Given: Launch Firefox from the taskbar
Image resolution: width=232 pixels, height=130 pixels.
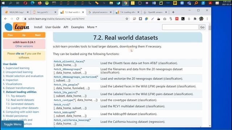Looking at the screenshot, I should [40, 3].
